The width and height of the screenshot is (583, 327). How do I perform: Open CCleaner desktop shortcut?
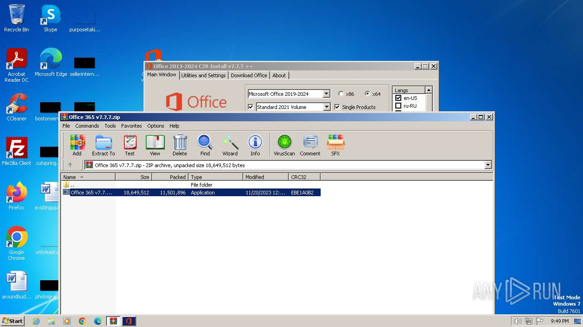pyautogui.click(x=16, y=107)
